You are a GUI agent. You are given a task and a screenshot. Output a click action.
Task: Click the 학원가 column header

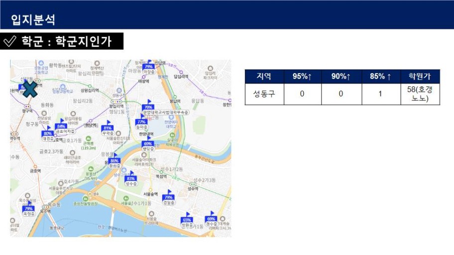(x=420, y=77)
